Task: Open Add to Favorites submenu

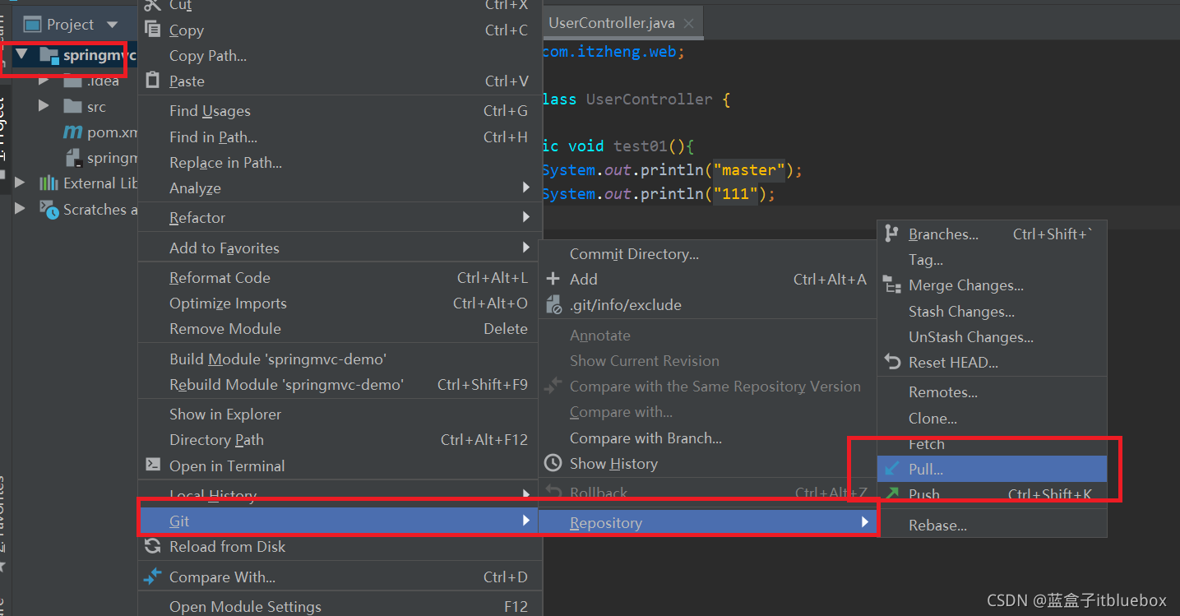Action: pyautogui.click(x=340, y=248)
